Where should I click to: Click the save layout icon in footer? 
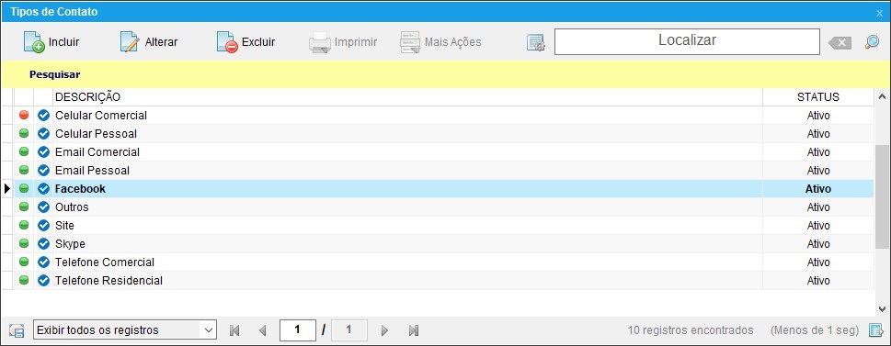click(17, 330)
